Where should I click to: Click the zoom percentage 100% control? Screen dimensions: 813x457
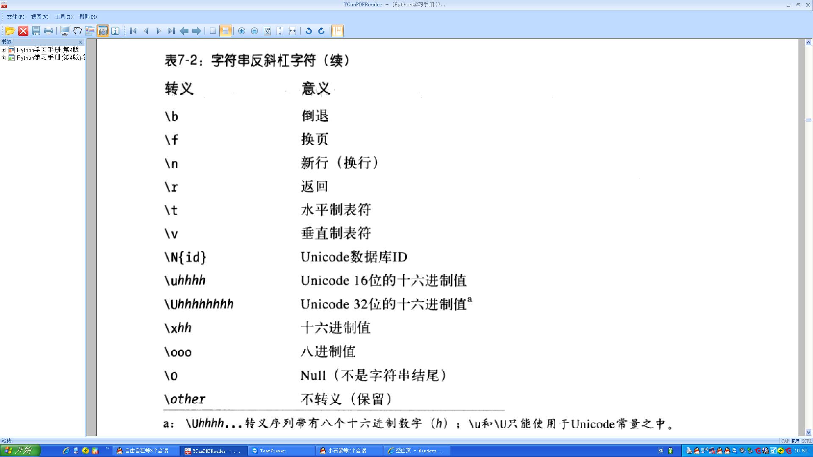pyautogui.click(x=267, y=31)
